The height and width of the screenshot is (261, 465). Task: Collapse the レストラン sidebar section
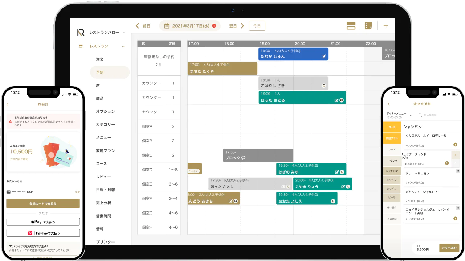[123, 46]
